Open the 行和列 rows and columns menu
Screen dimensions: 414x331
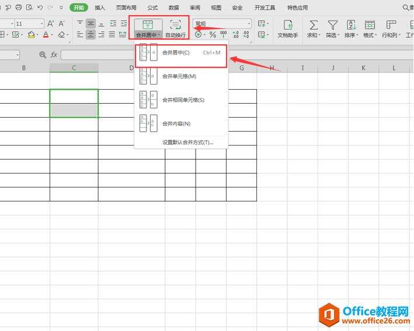pyautogui.click(x=391, y=29)
